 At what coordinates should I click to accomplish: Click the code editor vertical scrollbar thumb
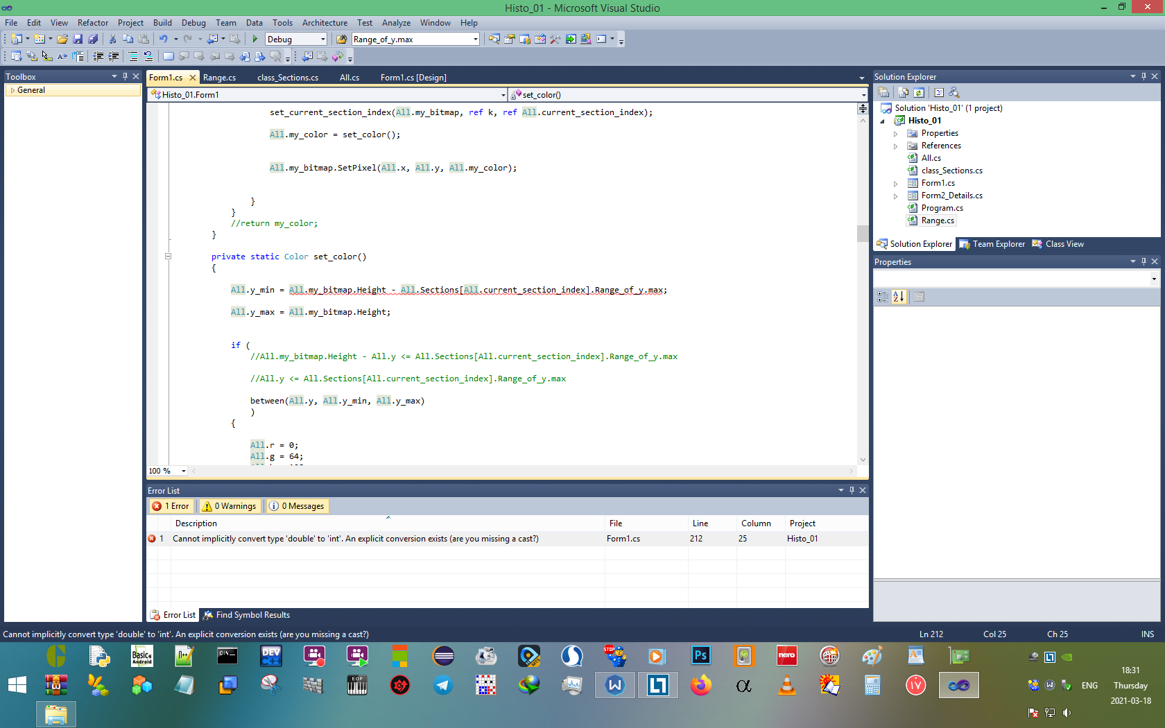click(x=863, y=234)
